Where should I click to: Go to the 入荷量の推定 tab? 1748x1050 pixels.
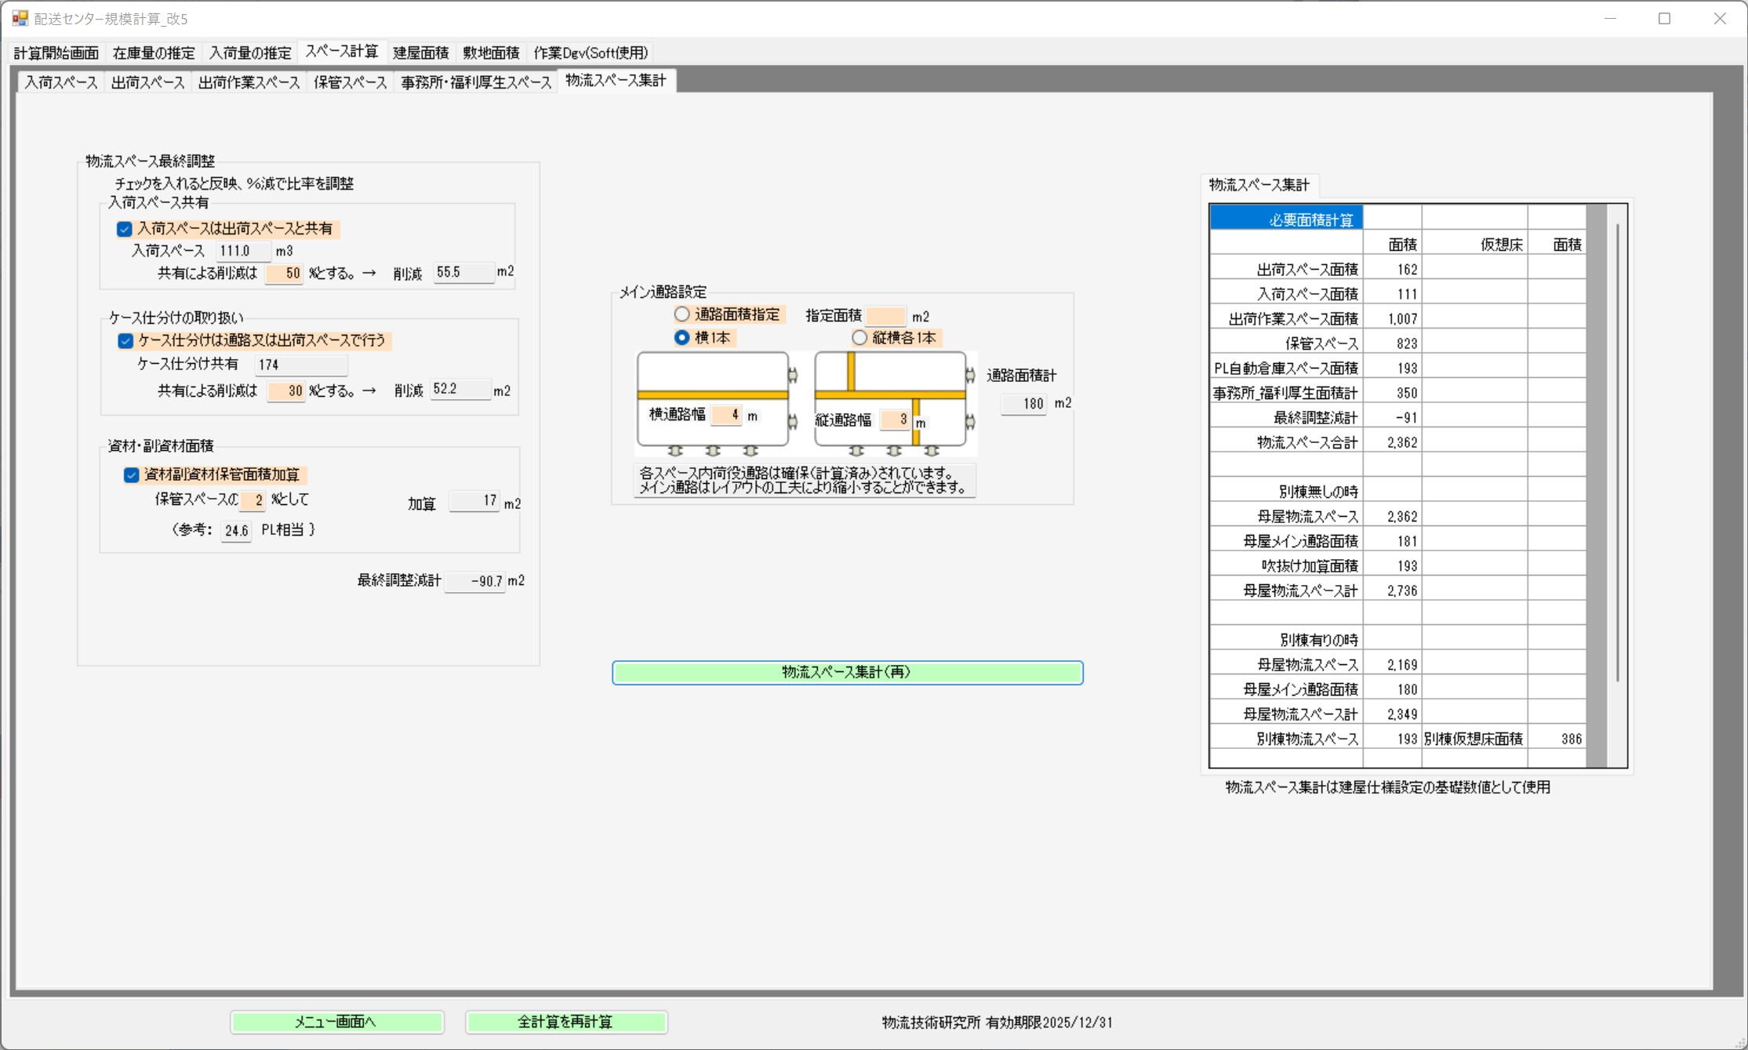tap(249, 53)
